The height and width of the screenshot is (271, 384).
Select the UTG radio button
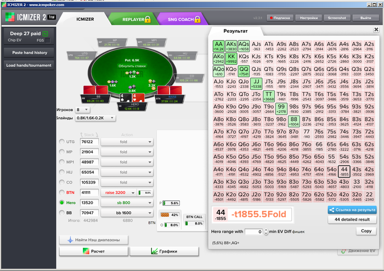[x=61, y=142]
